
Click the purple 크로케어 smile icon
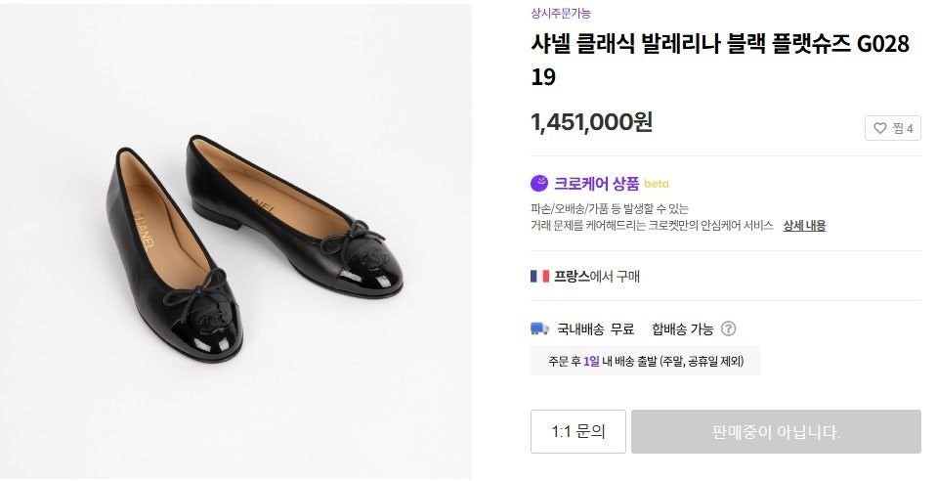click(x=539, y=183)
